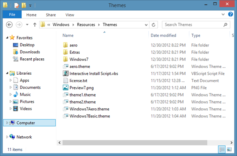This screenshot has height=156, width=237.
Task: Select the Windows7 folder icon
Action: tap(65, 59)
